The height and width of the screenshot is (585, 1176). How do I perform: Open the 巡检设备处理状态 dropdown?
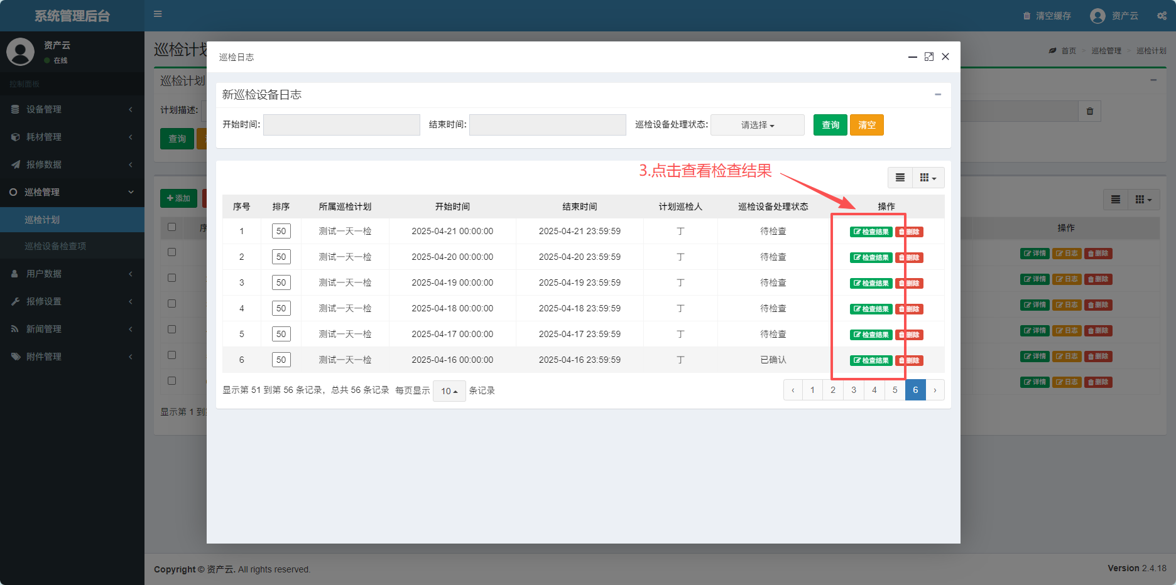click(x=757, y=125)
